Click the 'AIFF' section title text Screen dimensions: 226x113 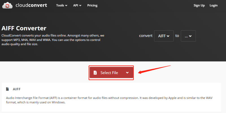click(17, 89)
